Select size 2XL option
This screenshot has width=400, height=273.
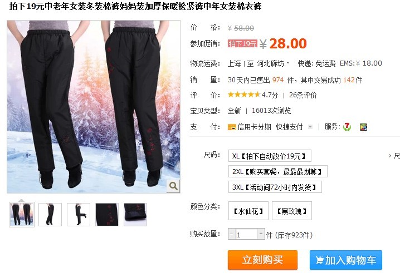point(278,171)
